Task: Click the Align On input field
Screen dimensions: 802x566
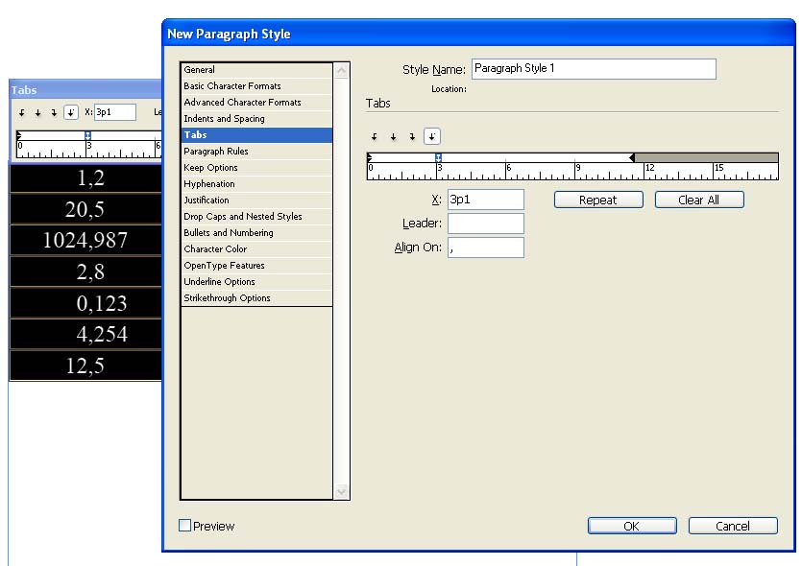Action: tap(486, 248)
